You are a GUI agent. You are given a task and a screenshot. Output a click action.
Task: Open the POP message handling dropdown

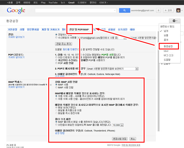(x=112, y=69)
